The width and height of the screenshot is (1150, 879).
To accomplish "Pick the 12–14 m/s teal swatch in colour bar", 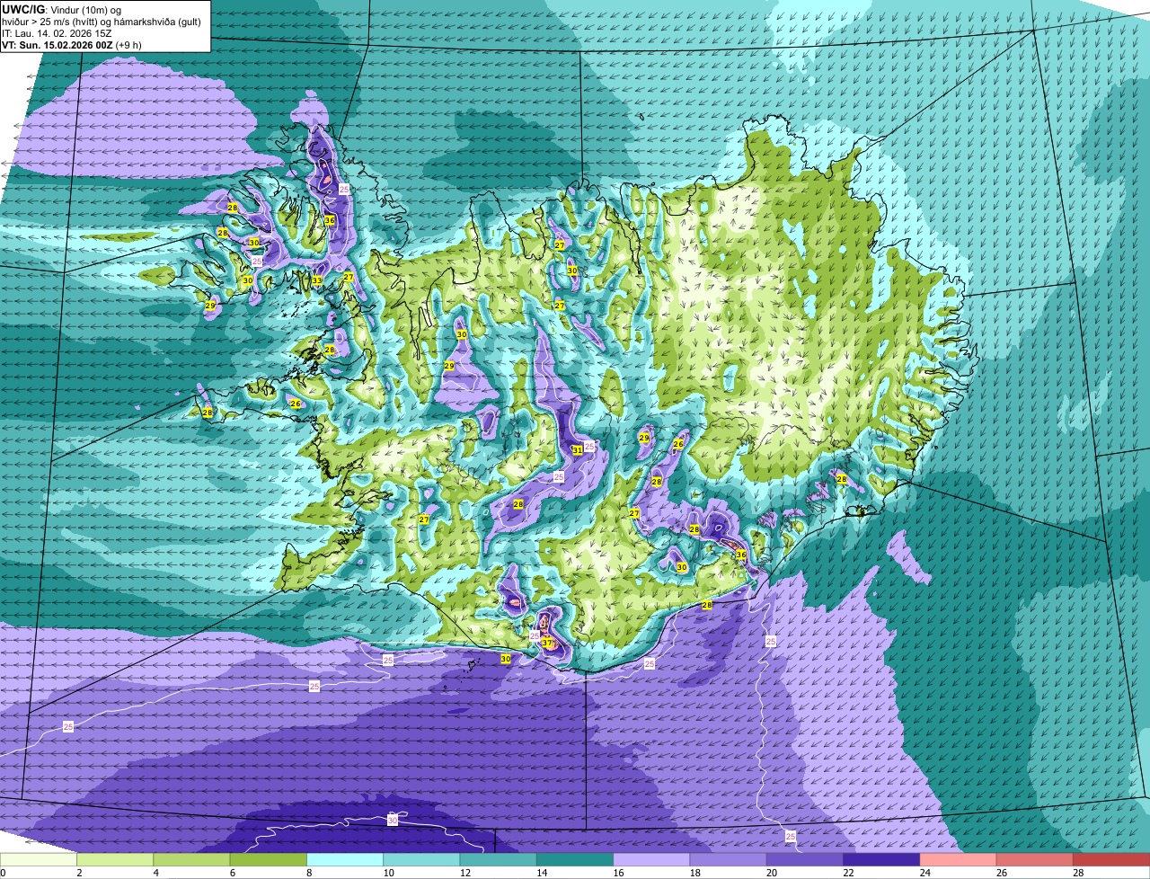I will coord(499,859).
